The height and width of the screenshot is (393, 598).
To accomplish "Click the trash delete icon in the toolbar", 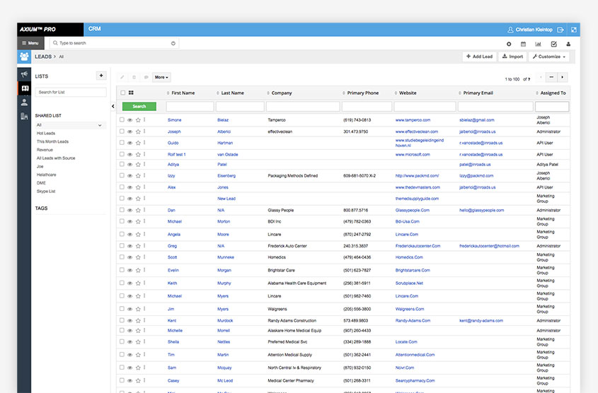I will [x=134, y=77].
